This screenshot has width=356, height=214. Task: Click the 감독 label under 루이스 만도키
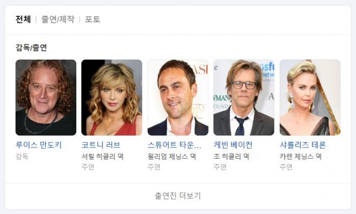click(x=22, y=157)
